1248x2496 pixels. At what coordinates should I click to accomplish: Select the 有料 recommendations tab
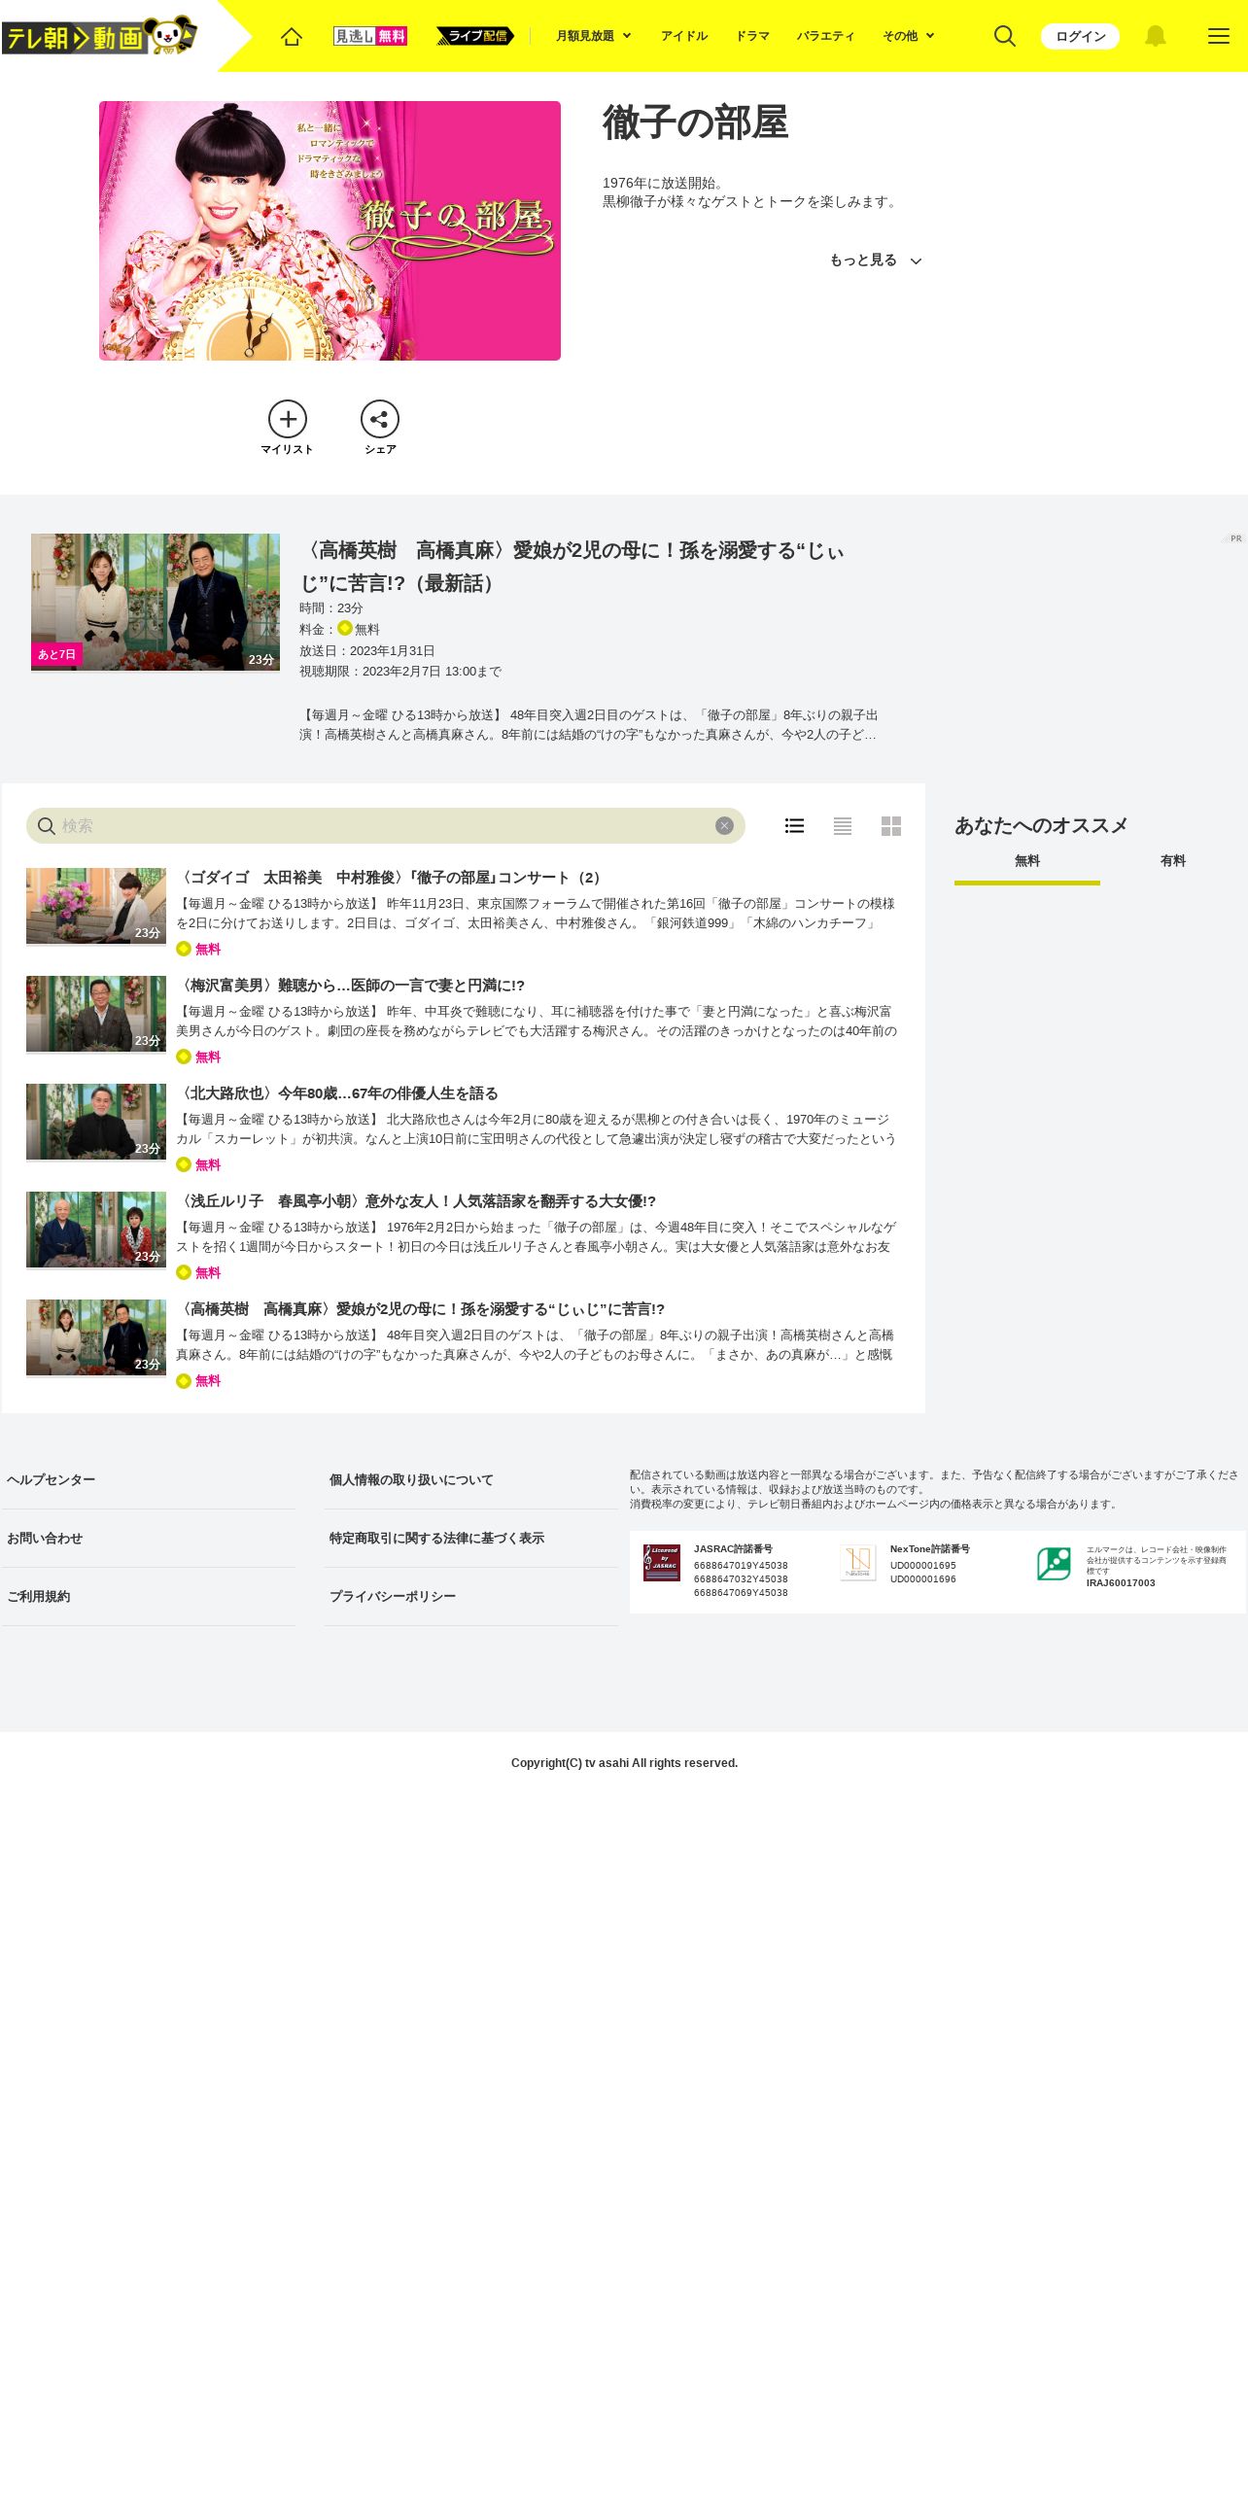1173,863
